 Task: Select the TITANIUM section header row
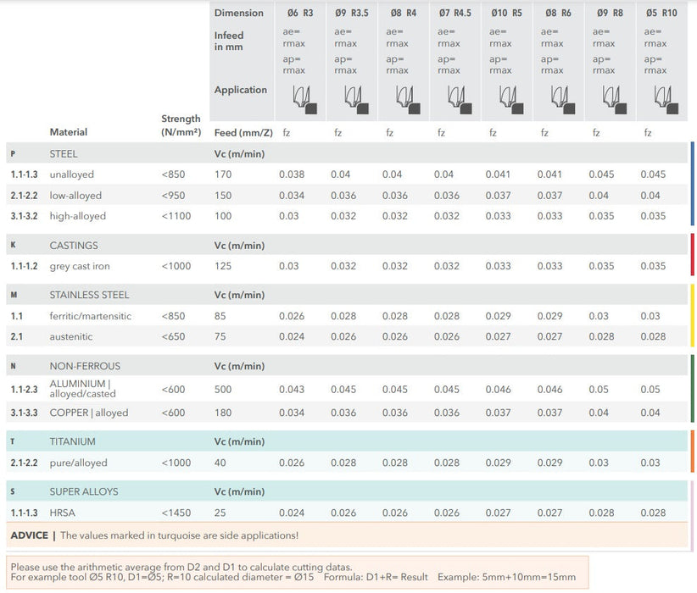tap(72, 441)
